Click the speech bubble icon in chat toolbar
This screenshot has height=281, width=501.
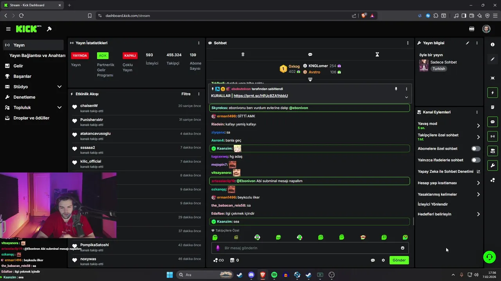click(310, 54)
